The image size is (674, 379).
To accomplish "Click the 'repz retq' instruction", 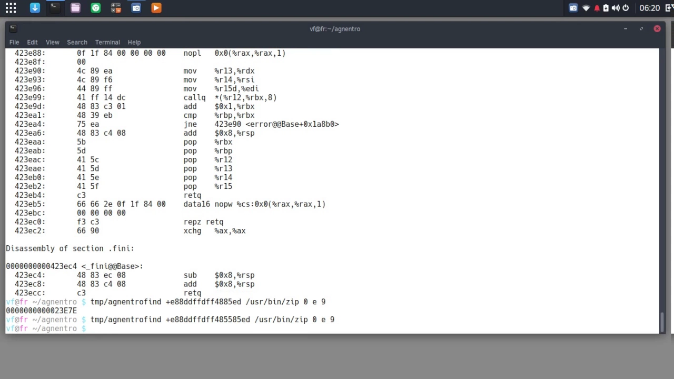I will [x=203, y=222].
